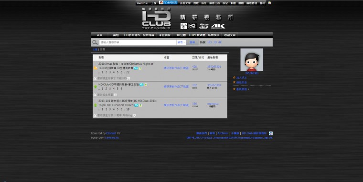Open username 355265301 below the avatar

[x=252, y=73]
